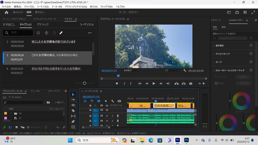Open the Share export icon in header

pyautogui.click(x=237, y=12)
